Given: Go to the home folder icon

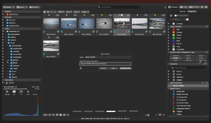Looking at the screenshot, I should pyautogui.click(x=44, y=12).
